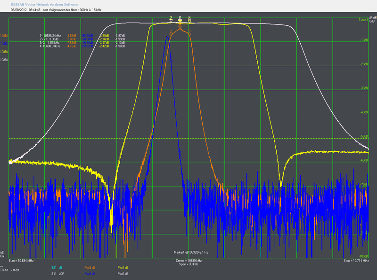Click the Center frequency label
The width and height of the screenshot is (377, 280).
pyautogui.click(x=188, y=260)
